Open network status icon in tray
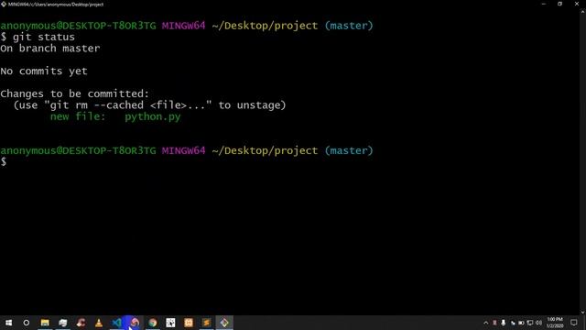The height and width of the screenshot is (330, 586). 529,323
